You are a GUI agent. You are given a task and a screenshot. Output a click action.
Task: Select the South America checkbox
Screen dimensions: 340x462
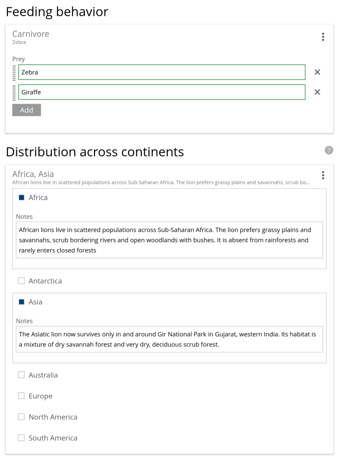[x=21, y=438]
